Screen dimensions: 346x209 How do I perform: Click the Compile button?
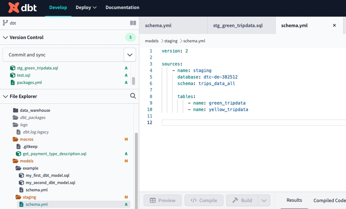[x=204, y=200]
